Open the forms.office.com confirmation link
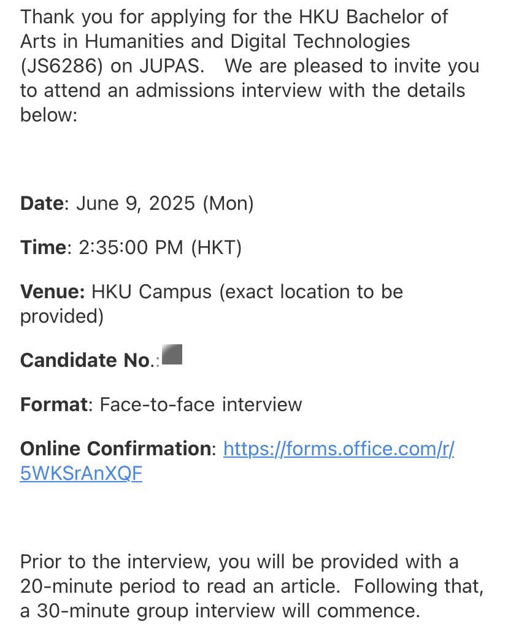 click(x=338, y=449)
